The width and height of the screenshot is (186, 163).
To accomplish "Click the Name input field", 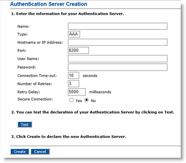I will [x=118, y=26].
